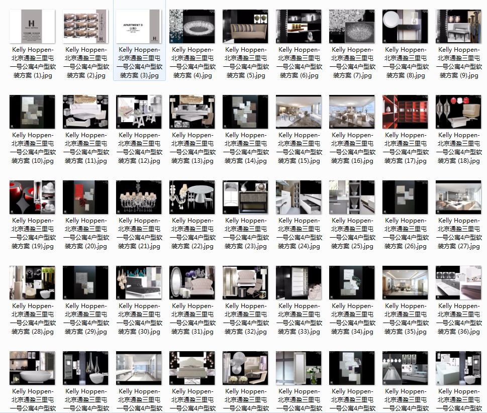Choose the living room render (15).jpg
Image resolution: width=487 pixels, height=413 pixels.
[x=299, y=112]
